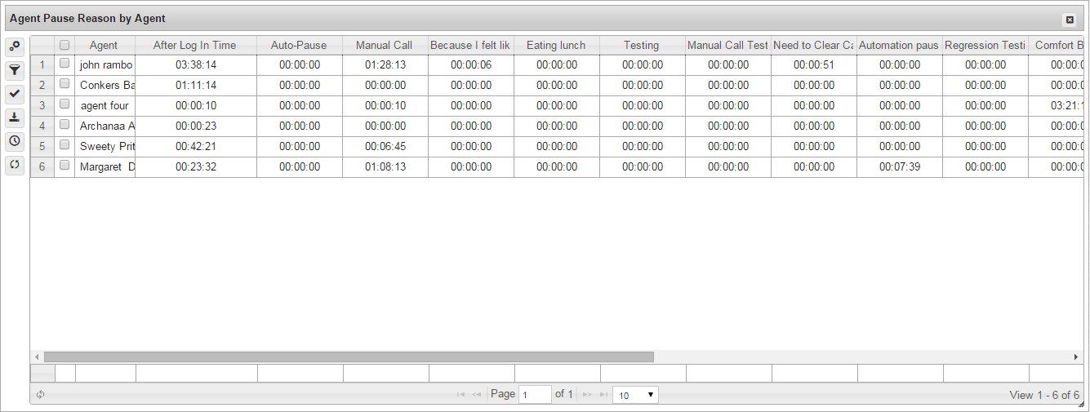Open the rows-per-page dropdown showing 10
Image resolution: width=1090 pixels, height=412 pixels.
635,395
